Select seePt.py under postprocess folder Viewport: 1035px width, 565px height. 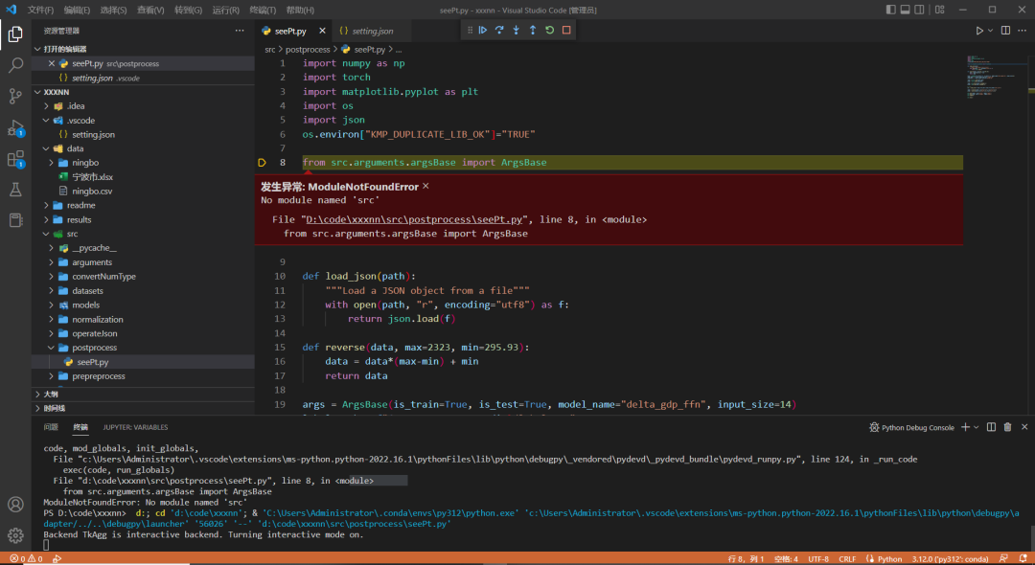pos(143,362)
